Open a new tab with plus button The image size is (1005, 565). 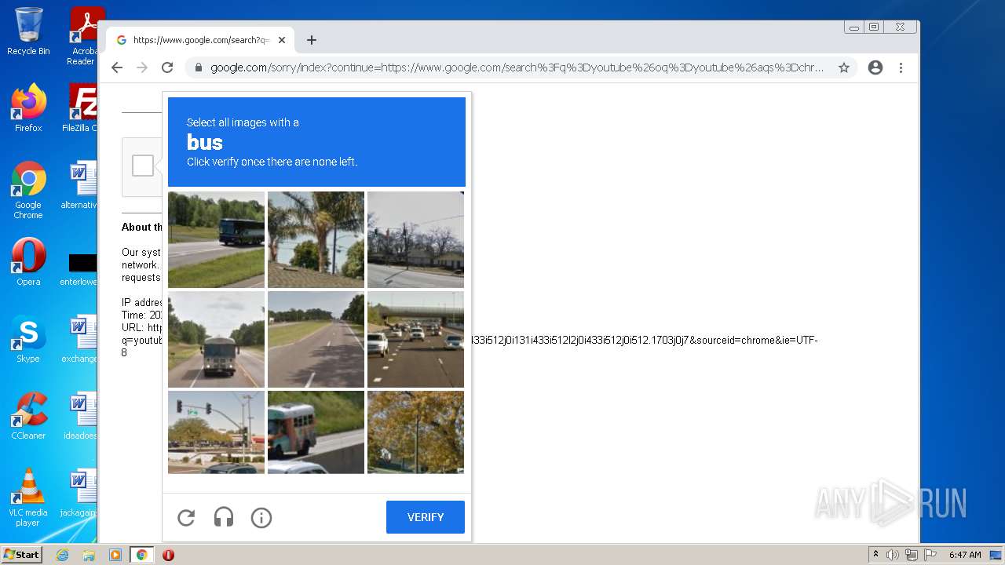[x=312, y=40]
